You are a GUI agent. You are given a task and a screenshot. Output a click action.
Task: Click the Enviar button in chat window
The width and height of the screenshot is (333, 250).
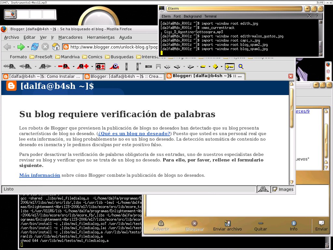tap(321, 226)
